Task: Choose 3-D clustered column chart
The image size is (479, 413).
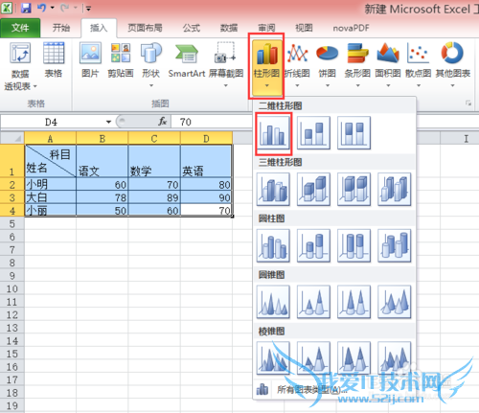Action: [x=273, y=189]
